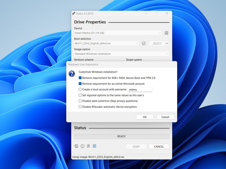The width and height of the screenshot is (226, 169).
Task: Open the Image option dropdown
Action: pos(121,54)
